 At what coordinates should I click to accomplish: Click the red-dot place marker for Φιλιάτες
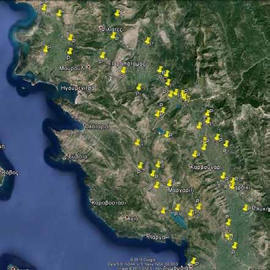pos(100,28)
